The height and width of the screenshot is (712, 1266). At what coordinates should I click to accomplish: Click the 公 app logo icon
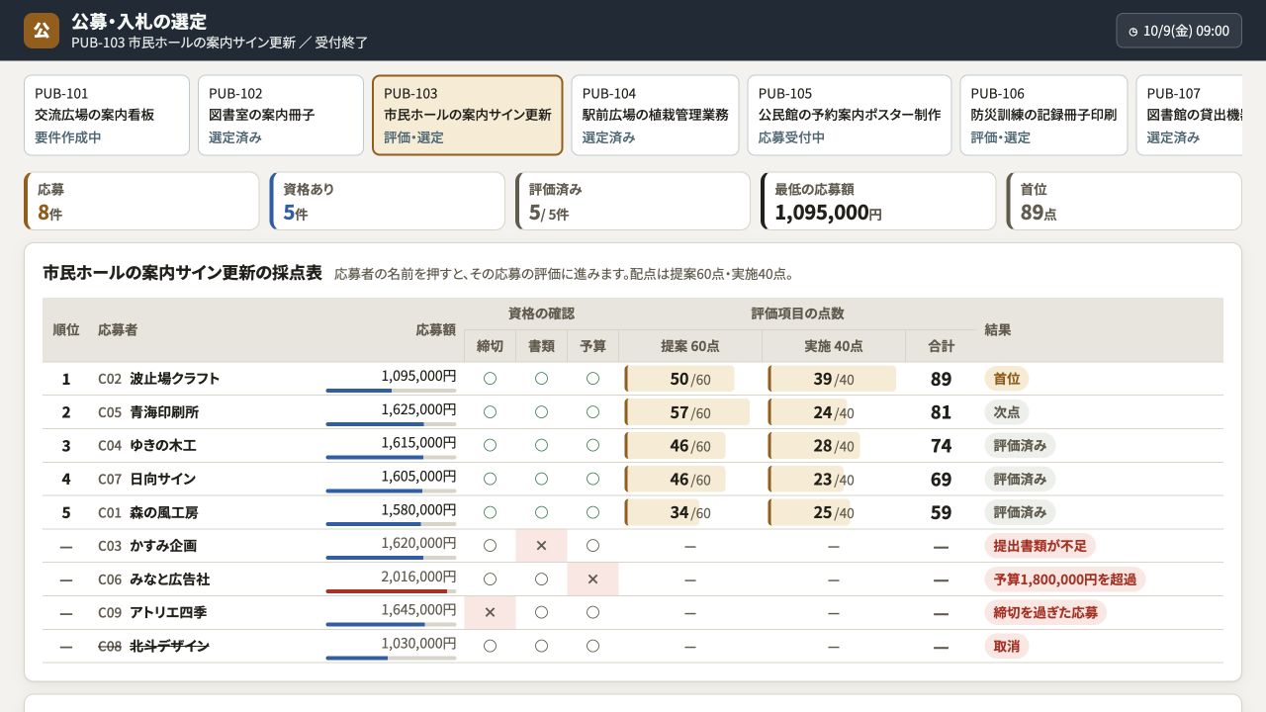point(42,31)
